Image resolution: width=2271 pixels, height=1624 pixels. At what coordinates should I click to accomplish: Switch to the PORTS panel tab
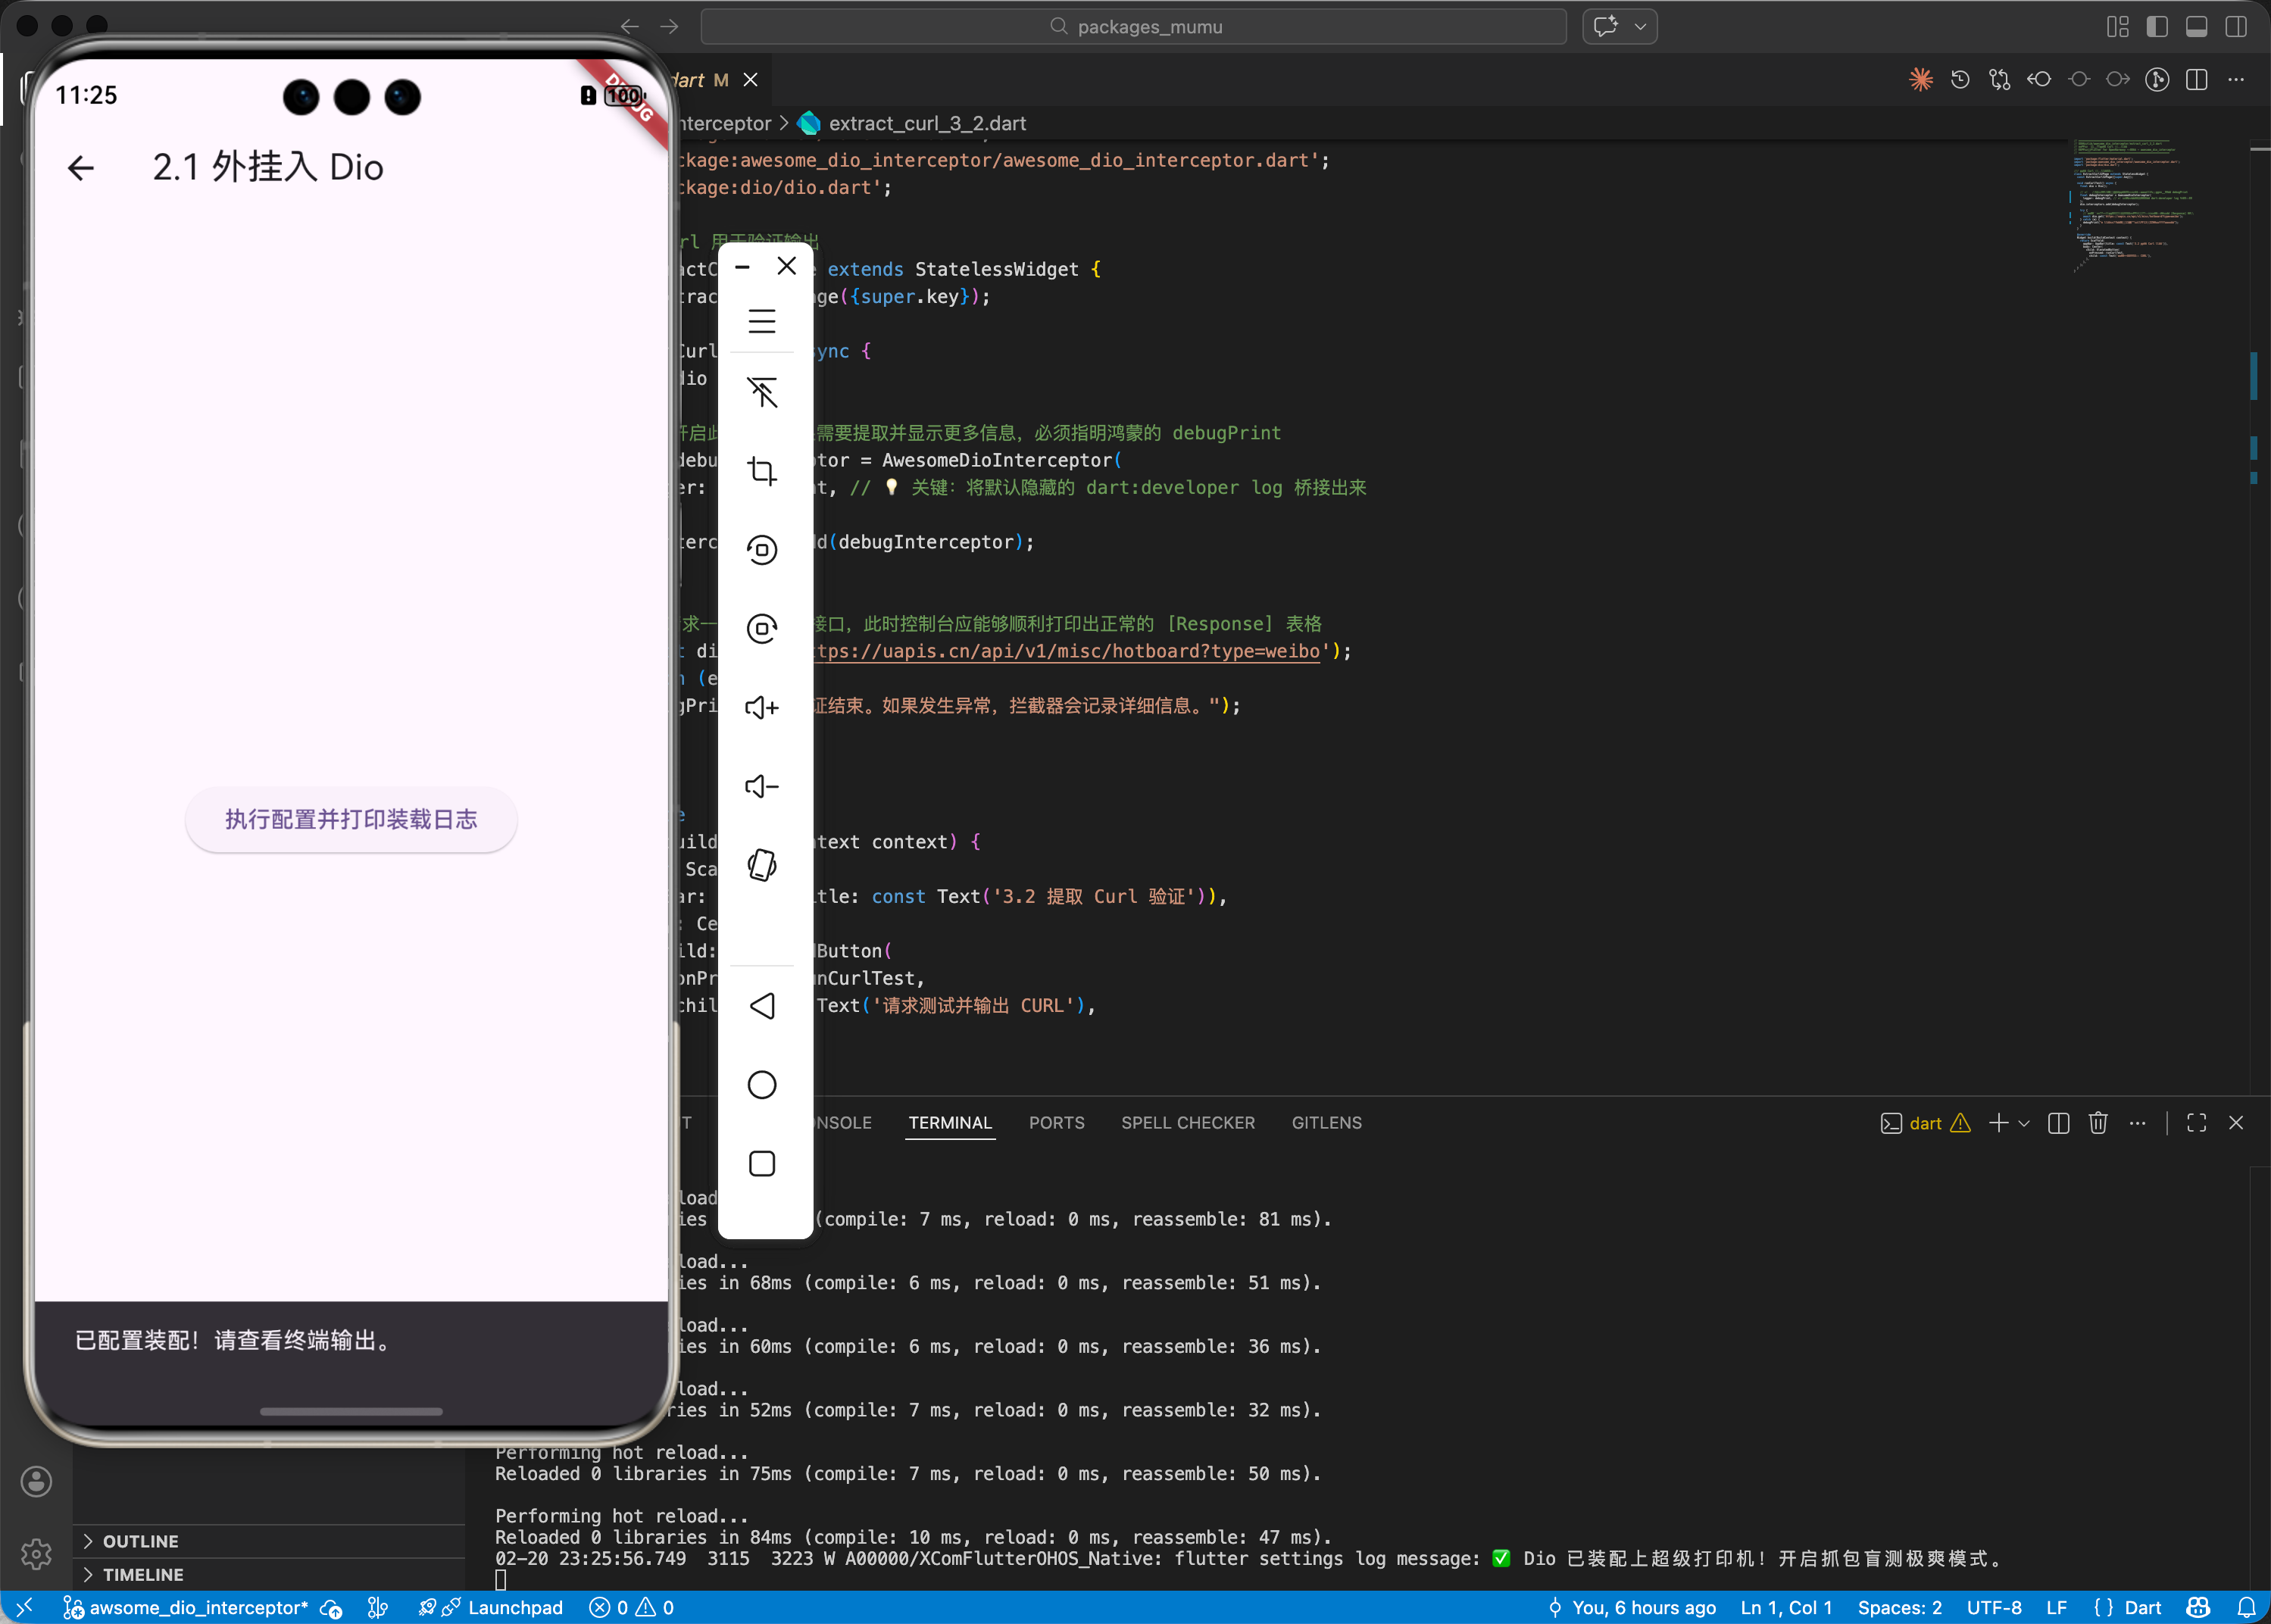[1056, 1123]
